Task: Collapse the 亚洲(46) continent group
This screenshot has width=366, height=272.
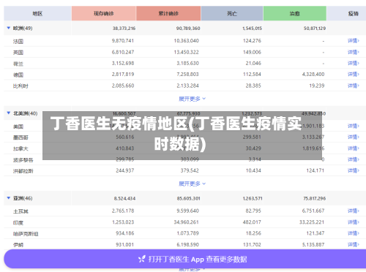Action: [9, 198]
